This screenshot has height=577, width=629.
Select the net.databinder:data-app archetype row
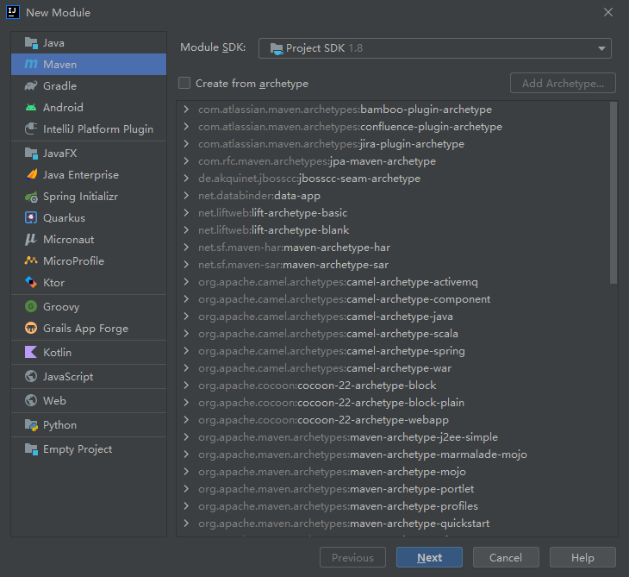click(393, 196)
